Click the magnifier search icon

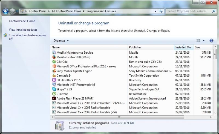tap(214, 11)
